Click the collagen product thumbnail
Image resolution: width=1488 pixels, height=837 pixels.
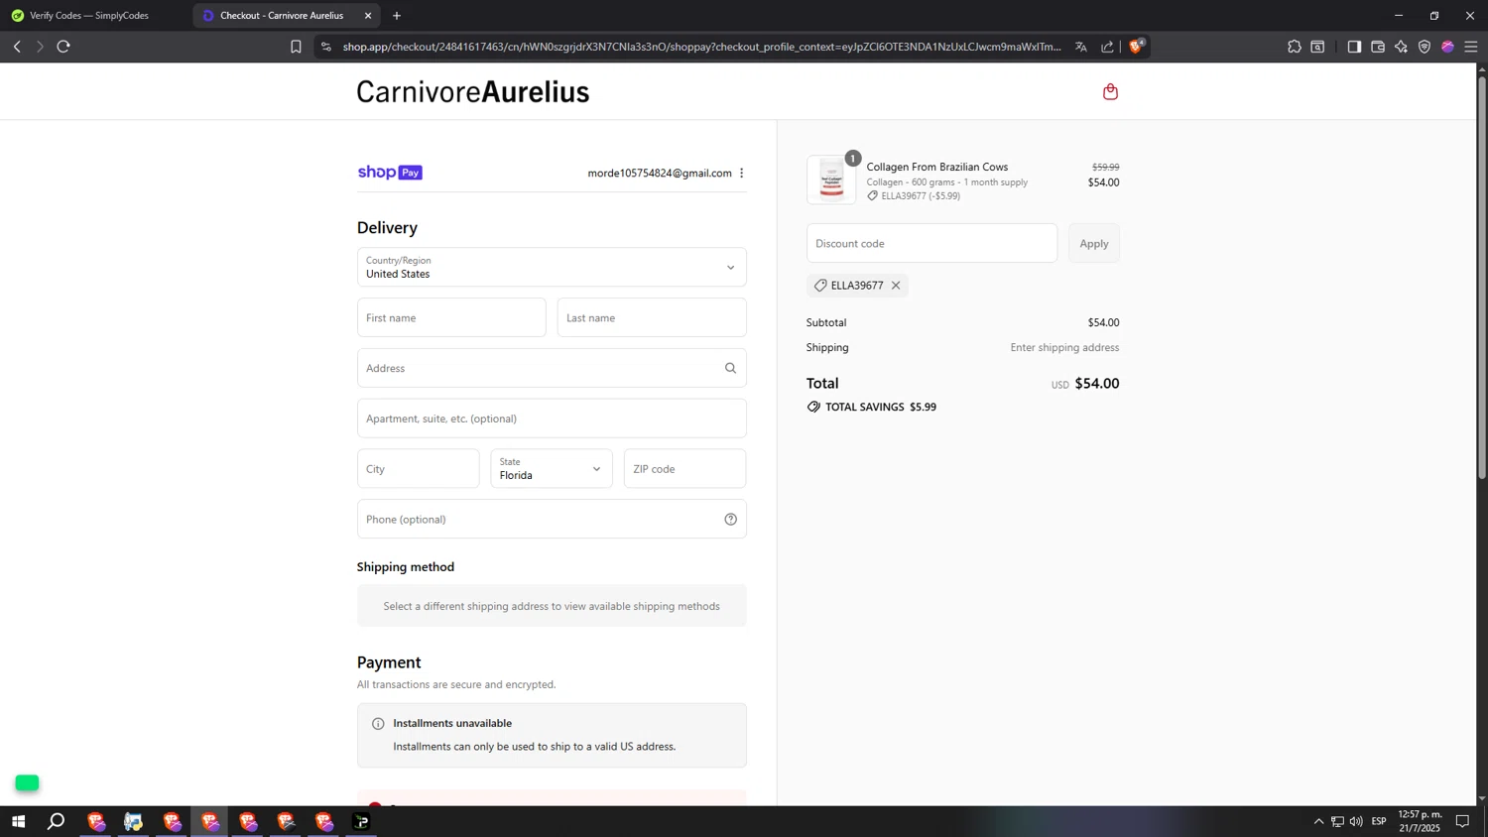click(x=831, y=179)
